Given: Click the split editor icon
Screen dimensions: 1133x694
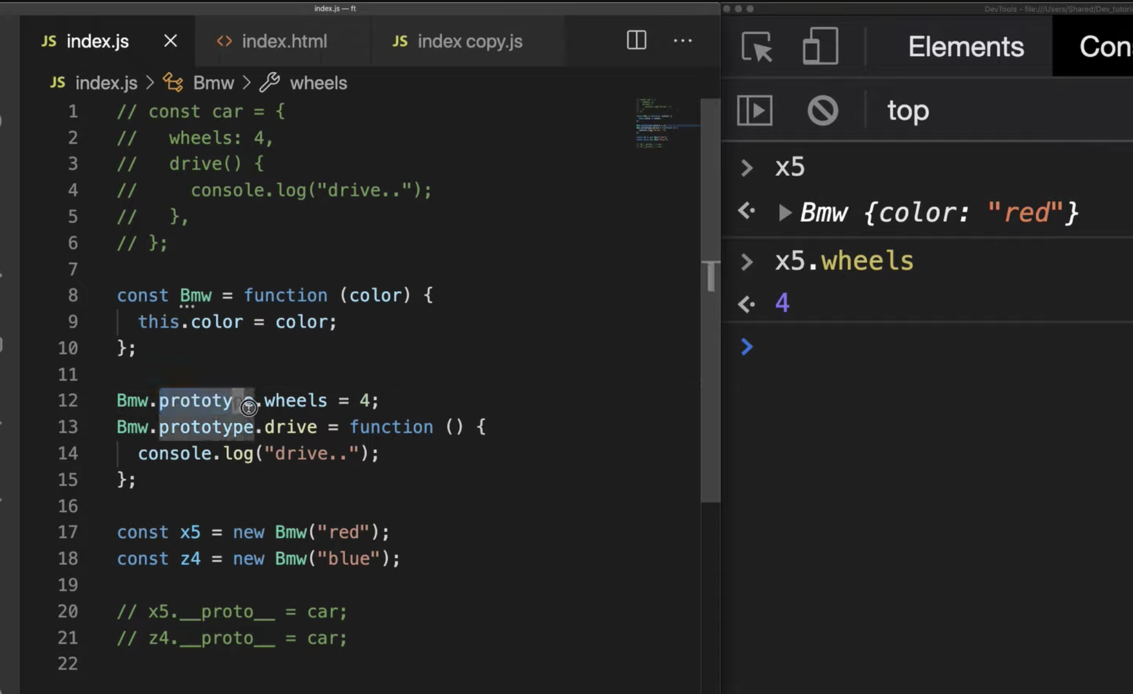Looking at the screenshot, I should [636, 40].
